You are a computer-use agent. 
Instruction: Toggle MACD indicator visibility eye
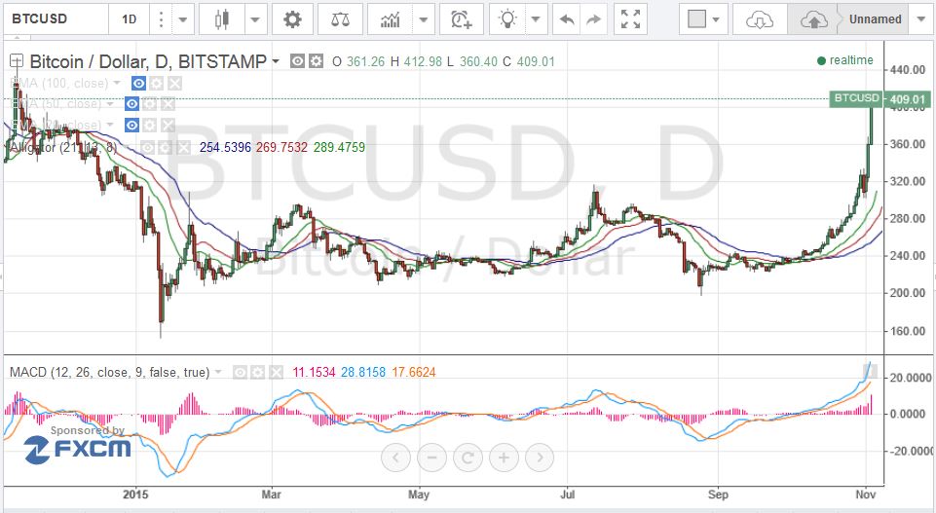(240, 373)
